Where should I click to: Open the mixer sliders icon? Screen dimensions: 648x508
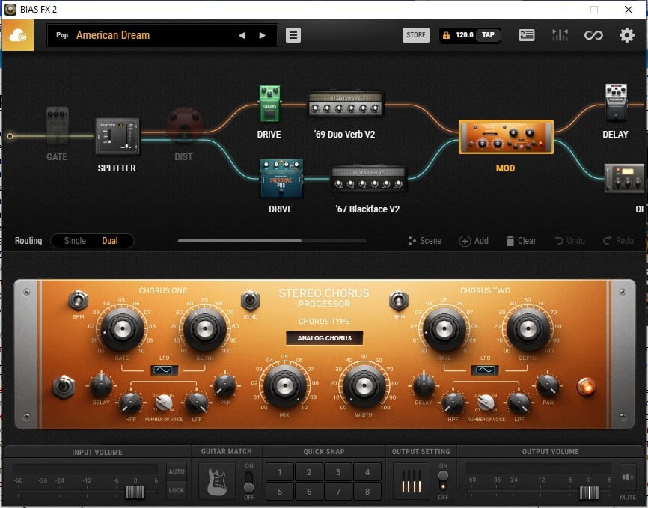(x=560, y=36)
